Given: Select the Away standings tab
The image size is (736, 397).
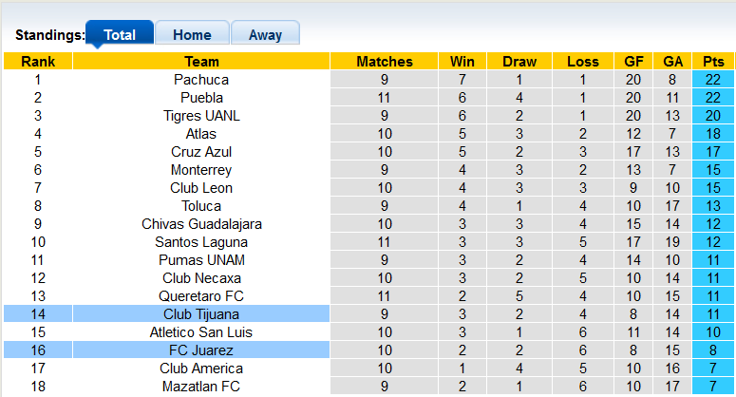Looking at the screenshot, I should [x=265, y=35].
